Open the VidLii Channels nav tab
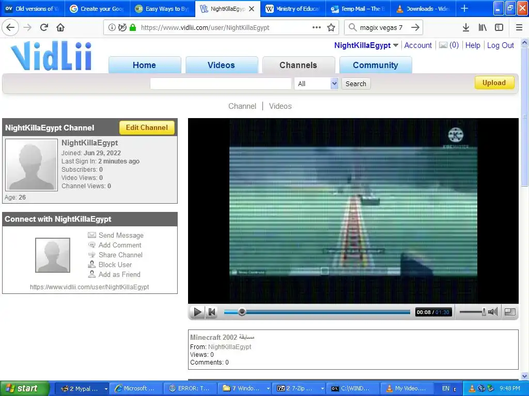 coord(298,65)
